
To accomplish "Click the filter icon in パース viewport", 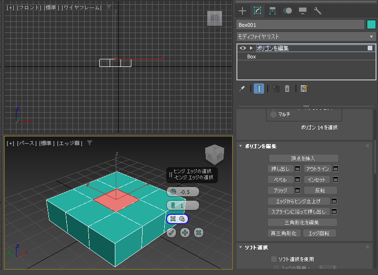I will click(x=90, y=143).
